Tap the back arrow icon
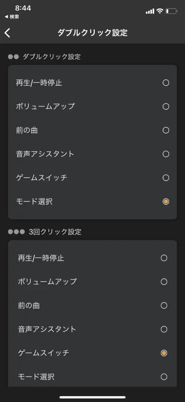The image size is (185, 402). click(7, 32)
